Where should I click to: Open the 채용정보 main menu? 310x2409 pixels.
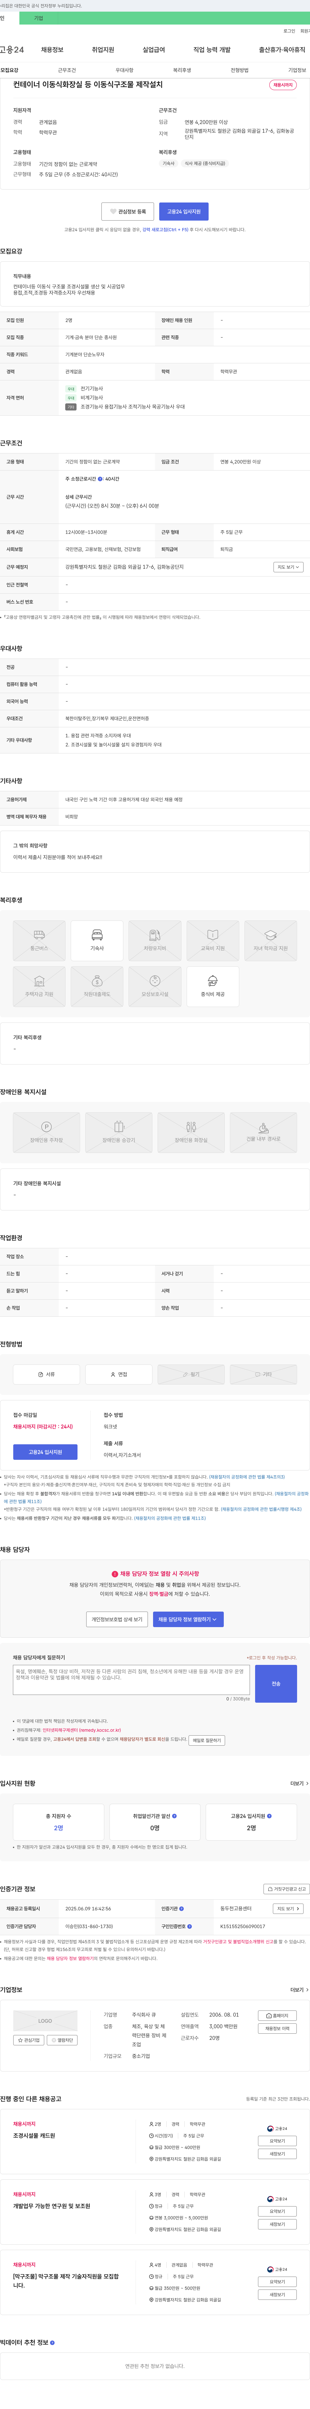click(x=52, y=49)
